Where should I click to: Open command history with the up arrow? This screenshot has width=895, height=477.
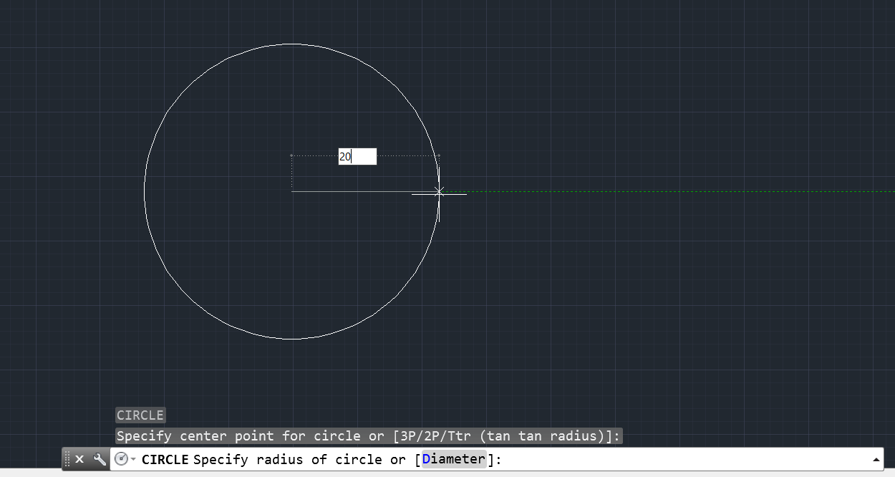(875, 459)
